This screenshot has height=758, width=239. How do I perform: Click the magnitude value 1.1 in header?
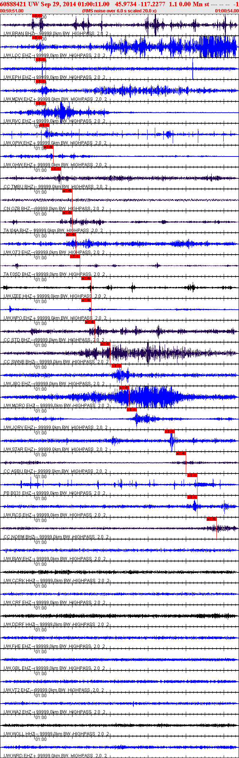pos(173,4)
